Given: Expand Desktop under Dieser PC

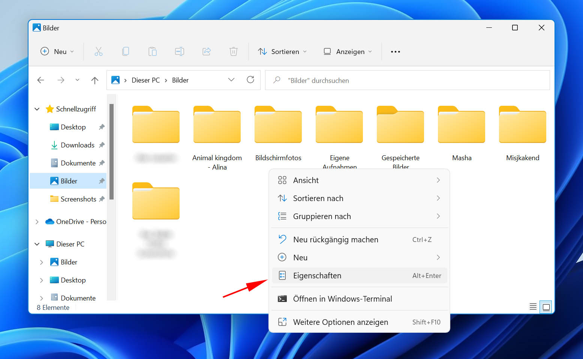Looking at the screenshot, I should click(41, 280).
